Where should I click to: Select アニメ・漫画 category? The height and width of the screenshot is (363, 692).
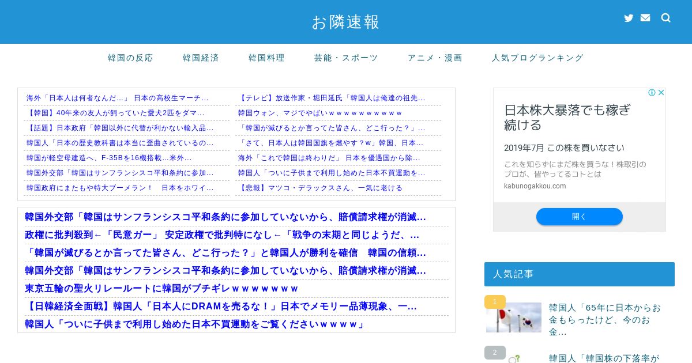click(x=435, y=58)
